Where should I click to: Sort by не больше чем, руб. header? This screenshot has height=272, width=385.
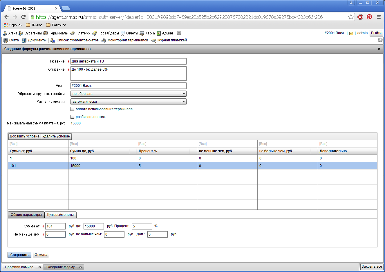pos(288,151)
